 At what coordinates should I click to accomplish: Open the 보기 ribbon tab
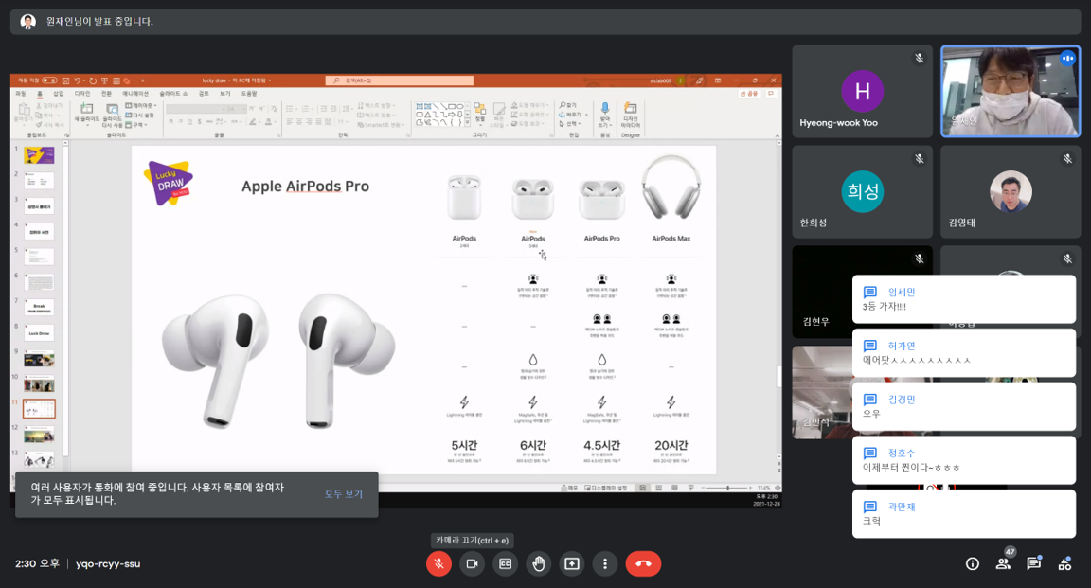click(224, 94)
